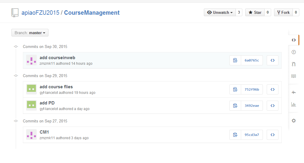The height and width of the screenshot is (163, 304).
Task: Open the Settings gear sidebar icon
Action: pos(294,121)
